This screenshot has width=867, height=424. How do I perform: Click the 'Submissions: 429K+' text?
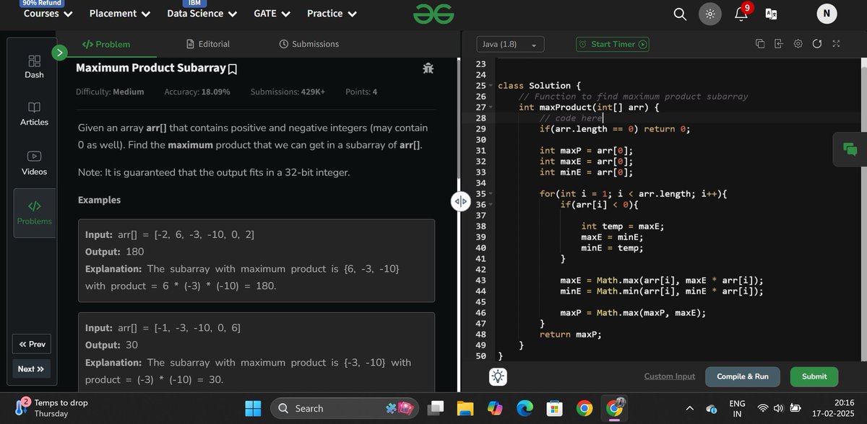(288, 92)
